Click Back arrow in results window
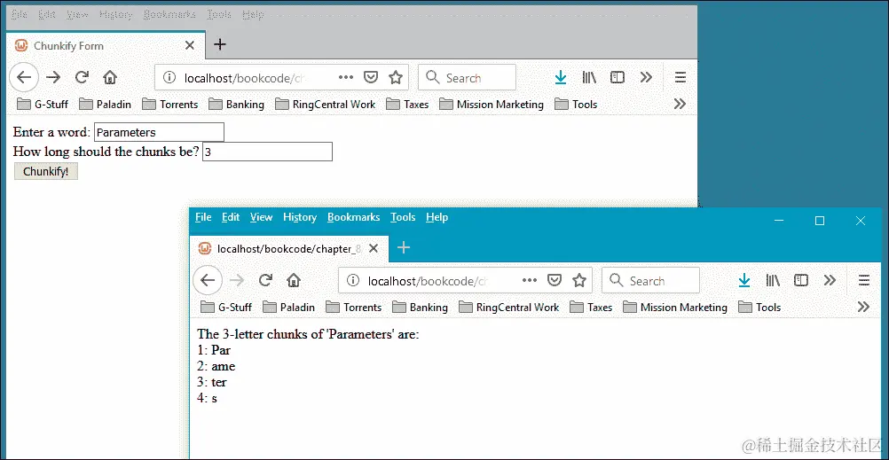The width and height of the screenshot is (889, 460). (x=208, y=280)
